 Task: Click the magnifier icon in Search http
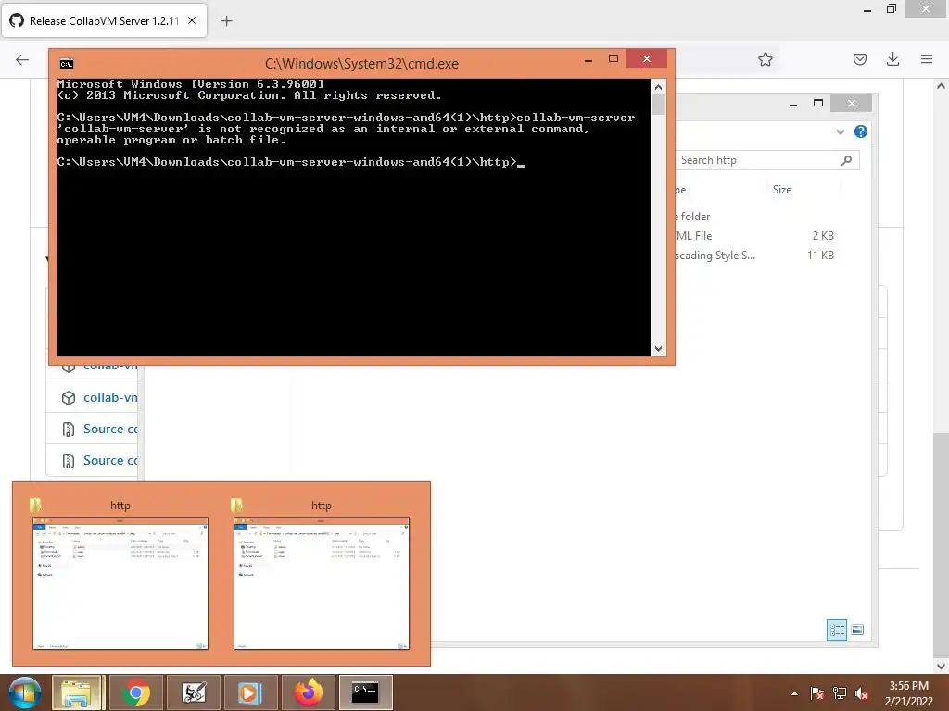(x=846, y=160)
